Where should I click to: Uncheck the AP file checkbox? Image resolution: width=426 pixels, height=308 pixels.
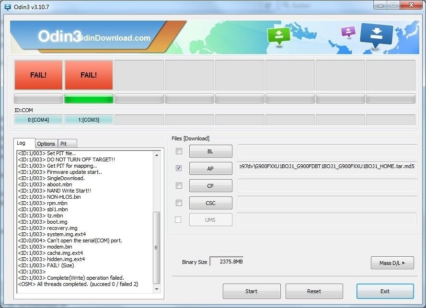179,168
